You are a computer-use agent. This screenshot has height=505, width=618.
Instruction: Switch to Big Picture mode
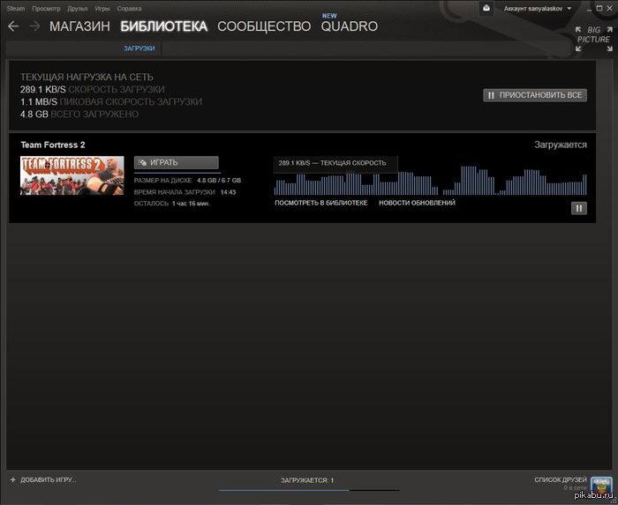coord(594,39)
